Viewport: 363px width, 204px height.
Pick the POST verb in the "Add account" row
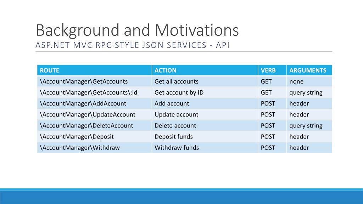(x=272, y=103)
